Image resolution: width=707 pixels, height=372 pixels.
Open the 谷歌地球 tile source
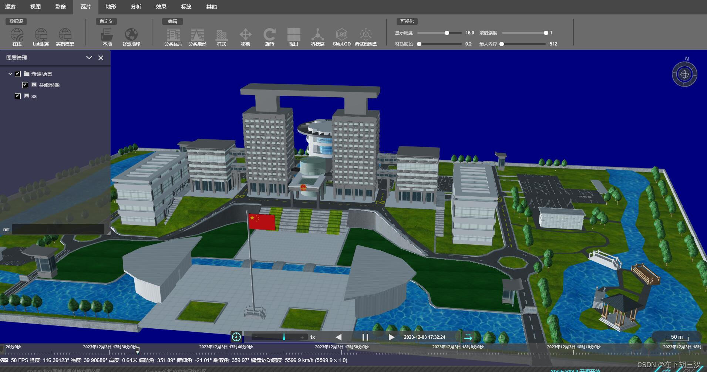(x=132, y=37)
